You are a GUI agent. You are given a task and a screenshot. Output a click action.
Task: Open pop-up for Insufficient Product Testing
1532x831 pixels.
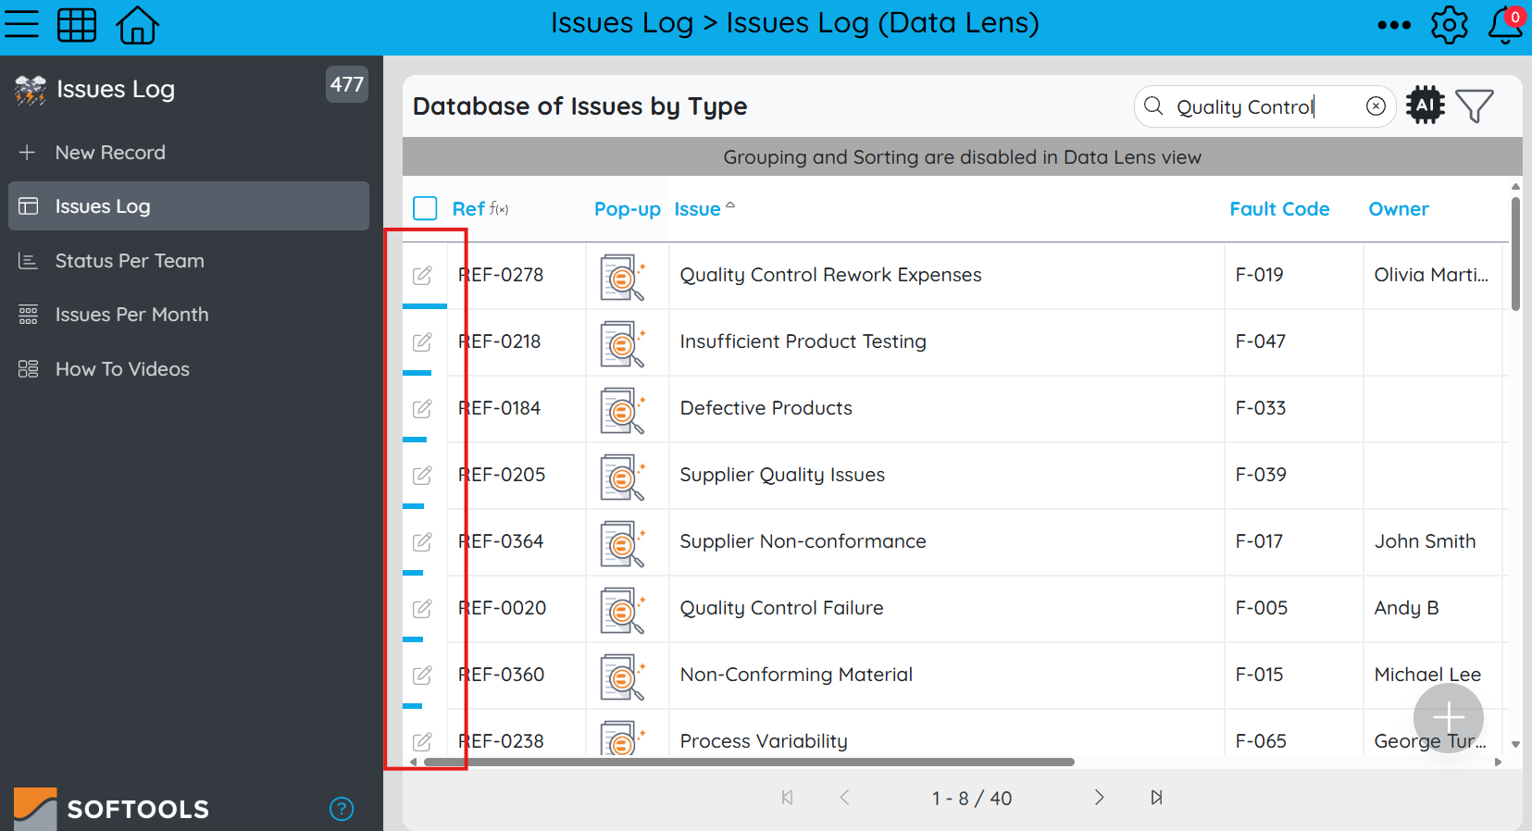(x=622, y=343)
